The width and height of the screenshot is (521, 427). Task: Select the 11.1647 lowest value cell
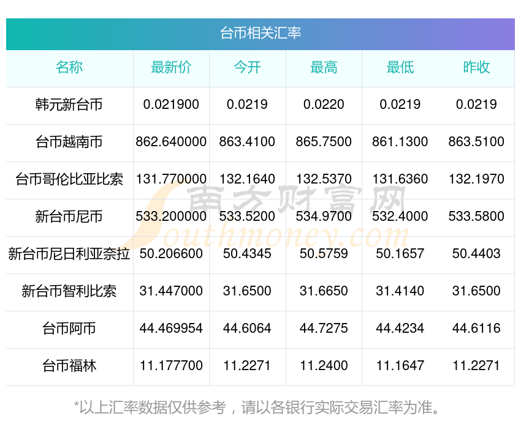pos(400,366)
